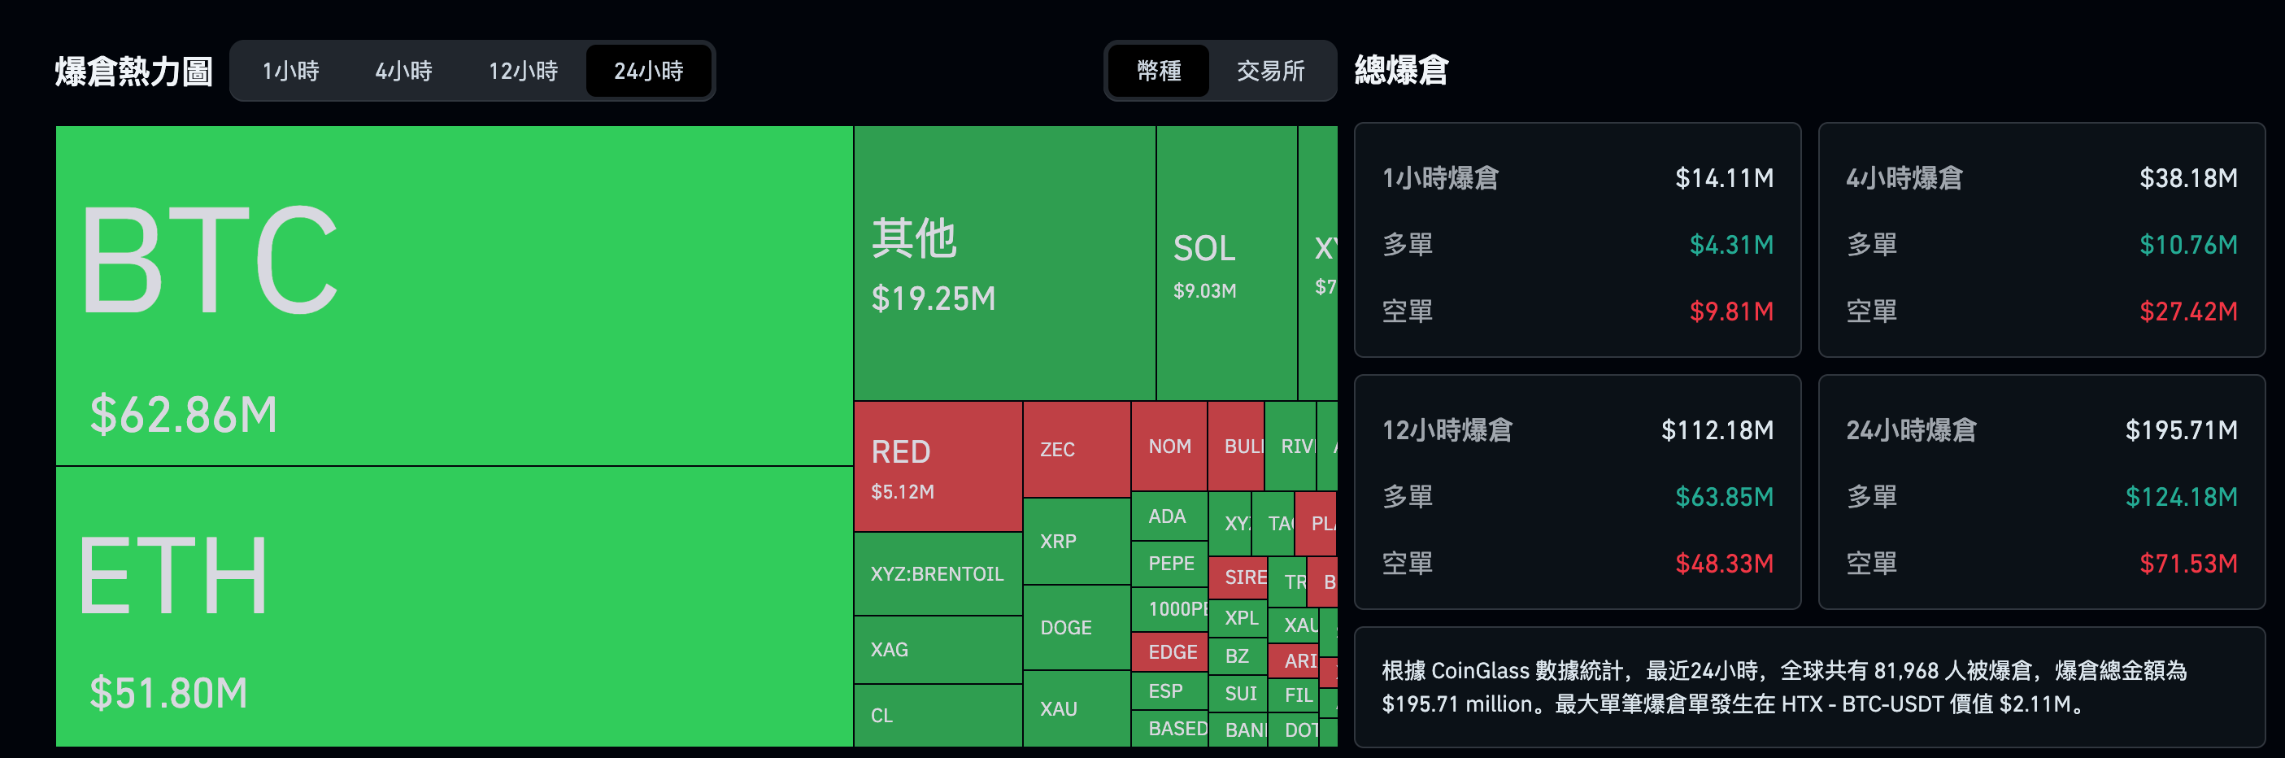Open the 24小時爆倉 summary card
2285x758 pixels.
coord(2040,493)
